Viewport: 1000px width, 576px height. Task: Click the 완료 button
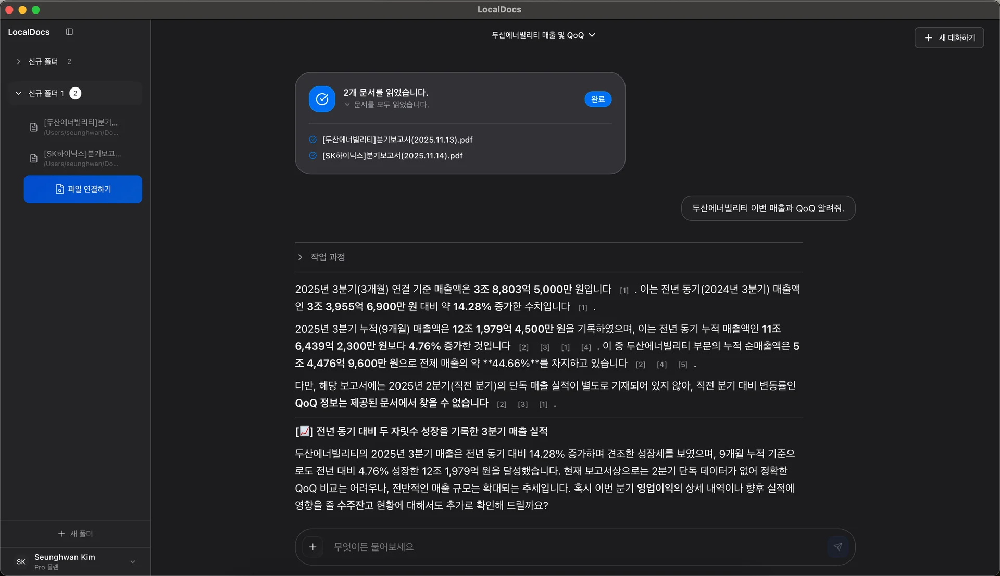click(597, 99)
